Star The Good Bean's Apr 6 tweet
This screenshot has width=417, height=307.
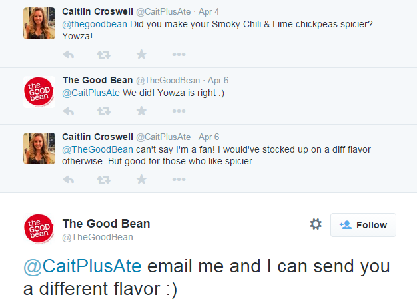[141, 111]
